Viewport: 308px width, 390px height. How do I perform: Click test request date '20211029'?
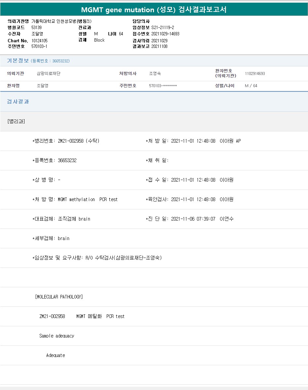coord(159,41)
